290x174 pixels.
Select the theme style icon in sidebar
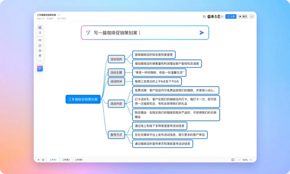40,40
